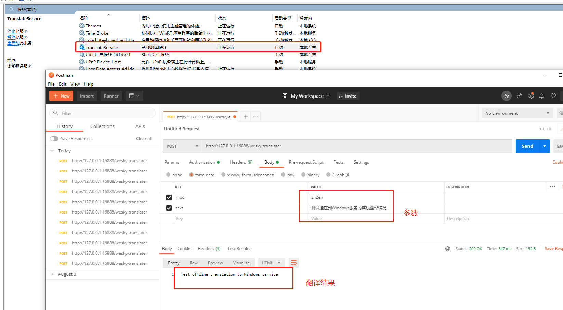This screenshot has width=563, height=310.
Task: Click the workspace grid icon
Action: (285, 96)
